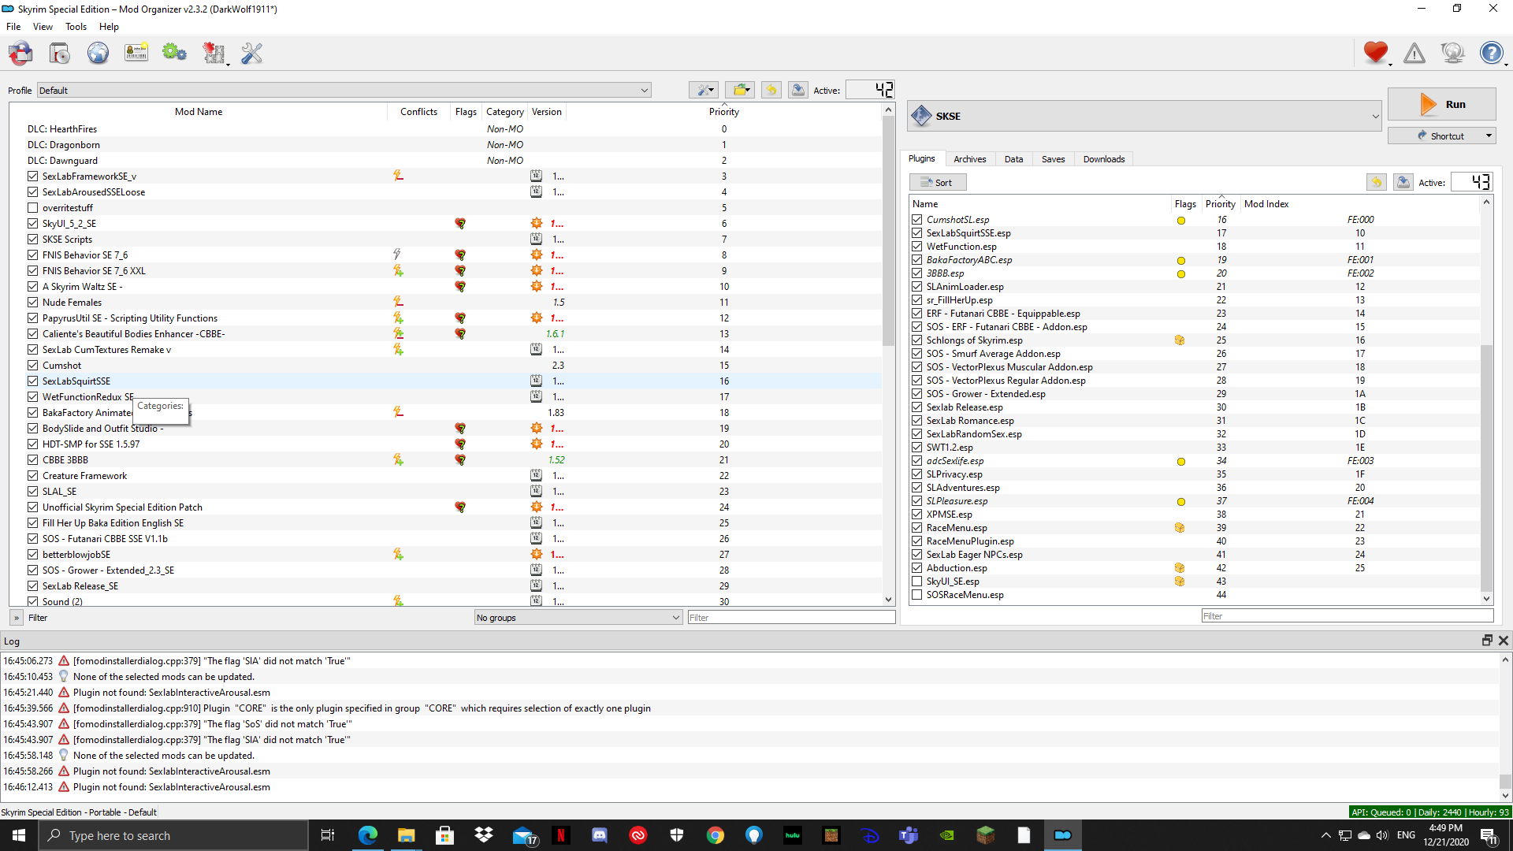Open the mod list options wrench dropdown
This screenshot has width=1513, height=851.
(x=703, y=90)
